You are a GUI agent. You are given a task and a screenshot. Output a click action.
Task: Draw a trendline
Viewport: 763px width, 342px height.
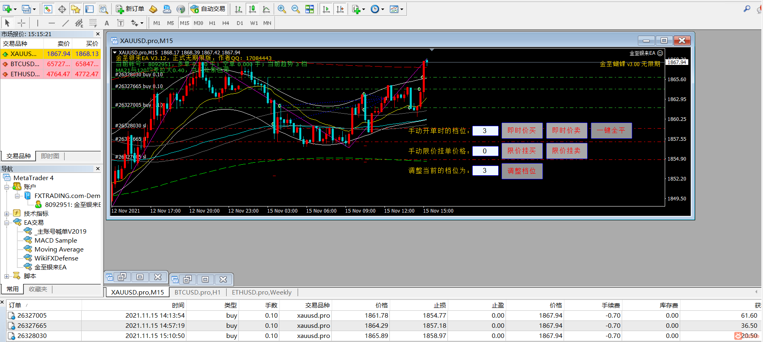[x=65, y=23]
